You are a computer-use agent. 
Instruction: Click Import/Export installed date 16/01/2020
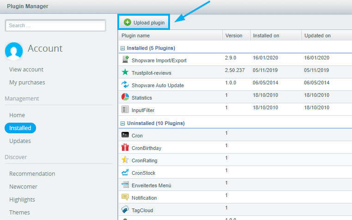point(265,58)
